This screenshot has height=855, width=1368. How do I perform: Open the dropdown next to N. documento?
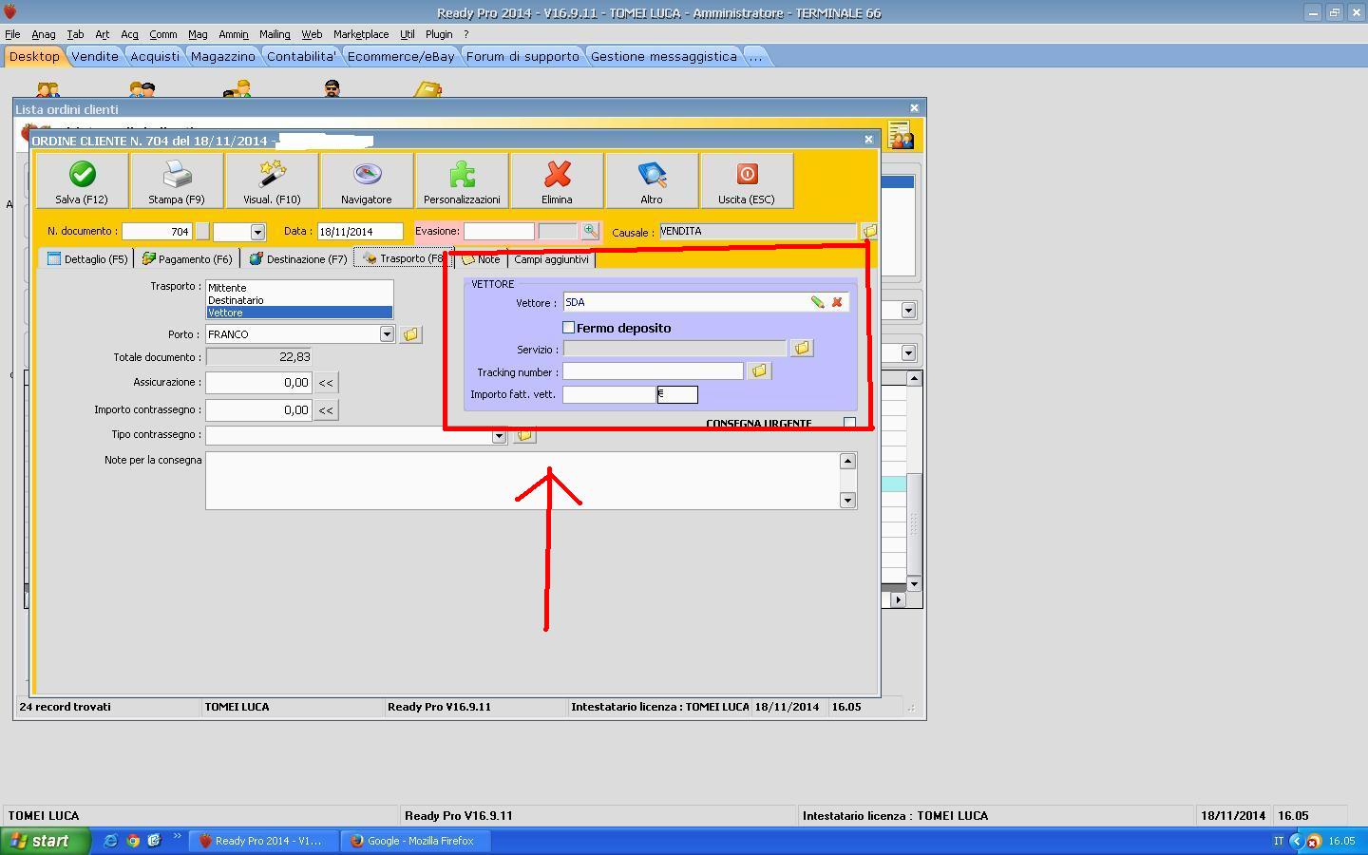click(x=257, y=232)
